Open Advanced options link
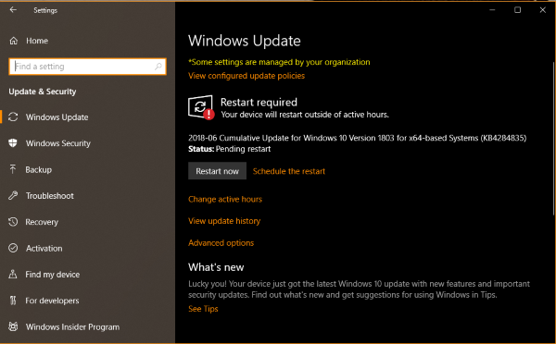This screenshot has height=344, width=556. coord(221,243)
